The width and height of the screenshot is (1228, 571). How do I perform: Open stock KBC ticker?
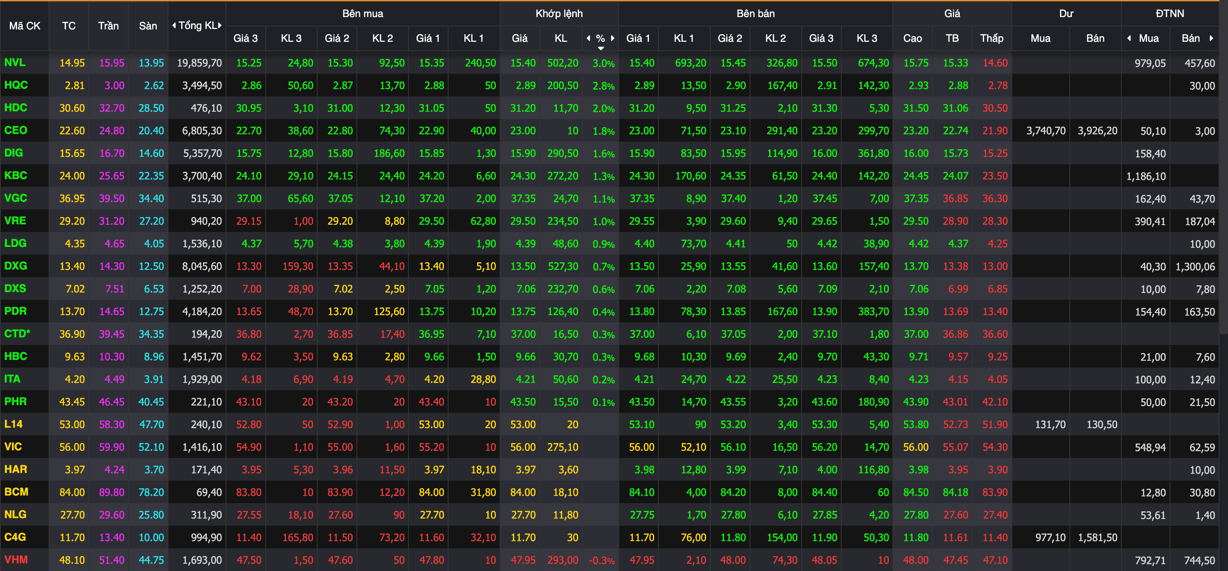tap(16, 175)
